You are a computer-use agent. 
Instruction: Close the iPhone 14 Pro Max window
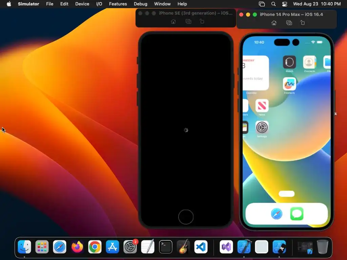click(x=241, y=14)
